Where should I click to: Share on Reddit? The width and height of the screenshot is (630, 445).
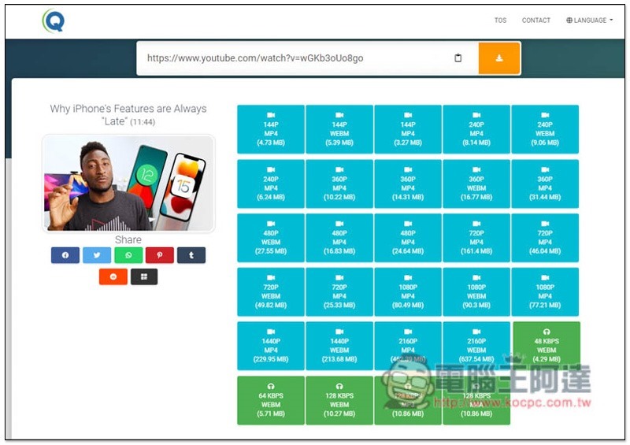(113, 276)
